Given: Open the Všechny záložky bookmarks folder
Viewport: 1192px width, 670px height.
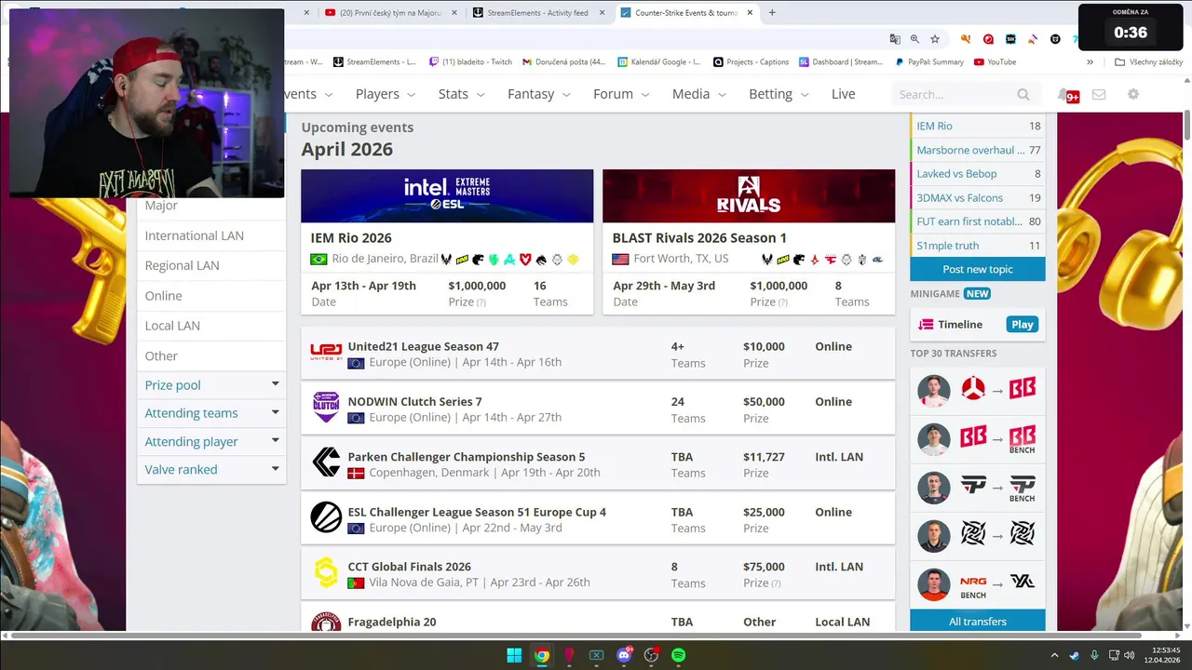Looking at the screenshot, I should (x=1148, y=62).
